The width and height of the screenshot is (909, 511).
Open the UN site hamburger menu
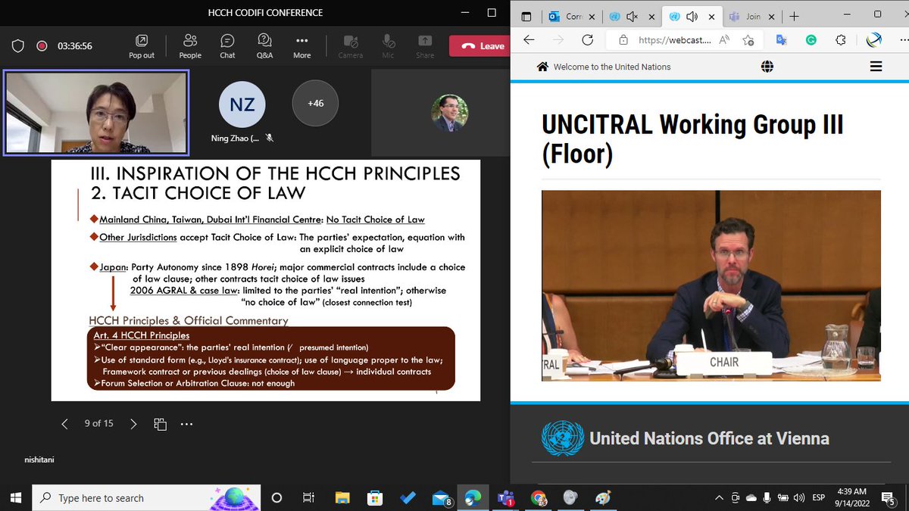pos(876,67)
